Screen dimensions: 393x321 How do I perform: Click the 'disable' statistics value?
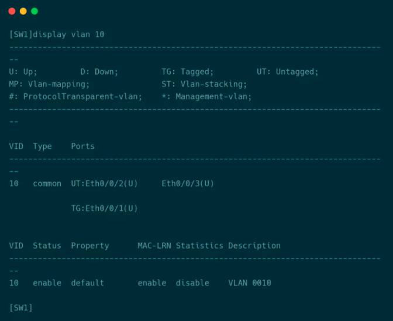[192, 283]
